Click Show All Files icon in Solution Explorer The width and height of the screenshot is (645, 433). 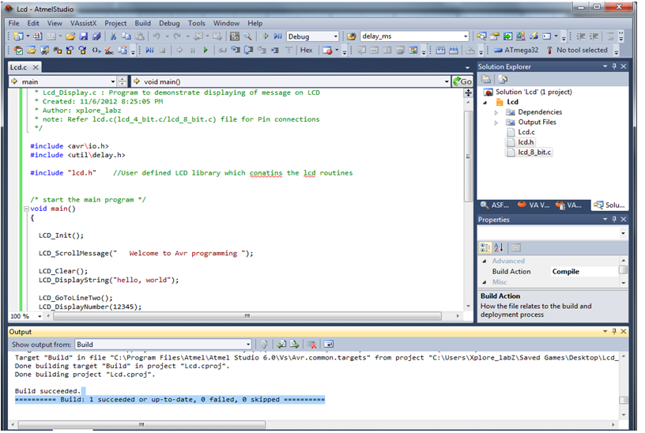[503, 79]
